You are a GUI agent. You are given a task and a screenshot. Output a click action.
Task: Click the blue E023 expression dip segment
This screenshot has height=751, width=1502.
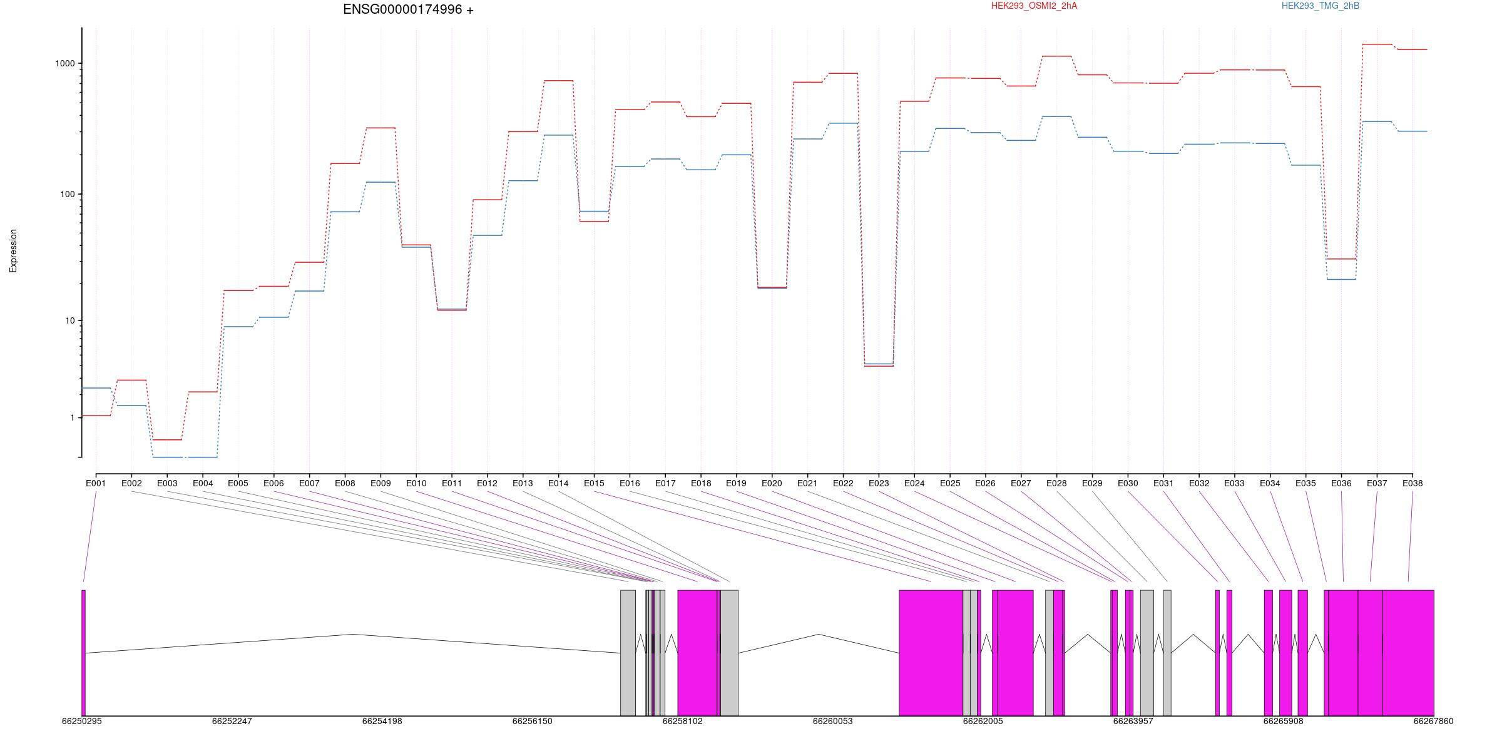[x=879, y=364]
